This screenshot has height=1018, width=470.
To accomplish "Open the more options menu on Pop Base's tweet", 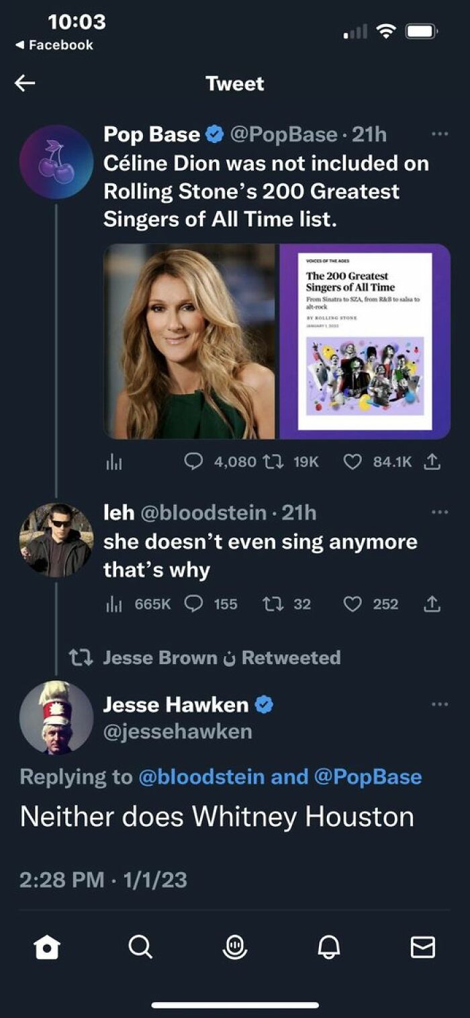I will tap(441, 133).
